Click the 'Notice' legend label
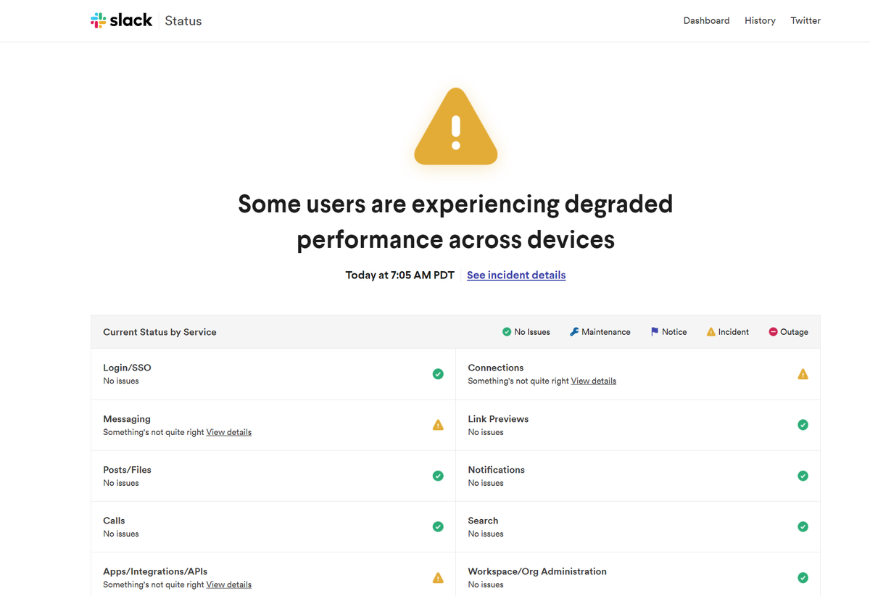Viewport: 870px width, 596px height. (x=674, y=332)
